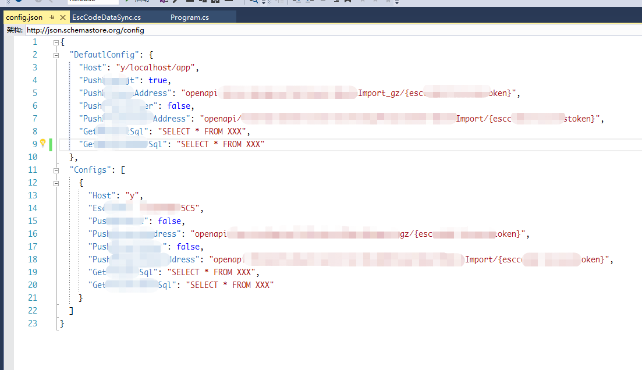Screen dimensions: 642x370
Task: Click the Import/{escc text on line 18
Action: pos(494,259)
